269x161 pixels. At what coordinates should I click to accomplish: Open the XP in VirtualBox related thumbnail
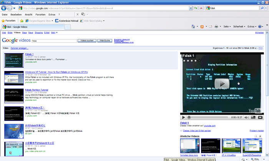[231, 146]
